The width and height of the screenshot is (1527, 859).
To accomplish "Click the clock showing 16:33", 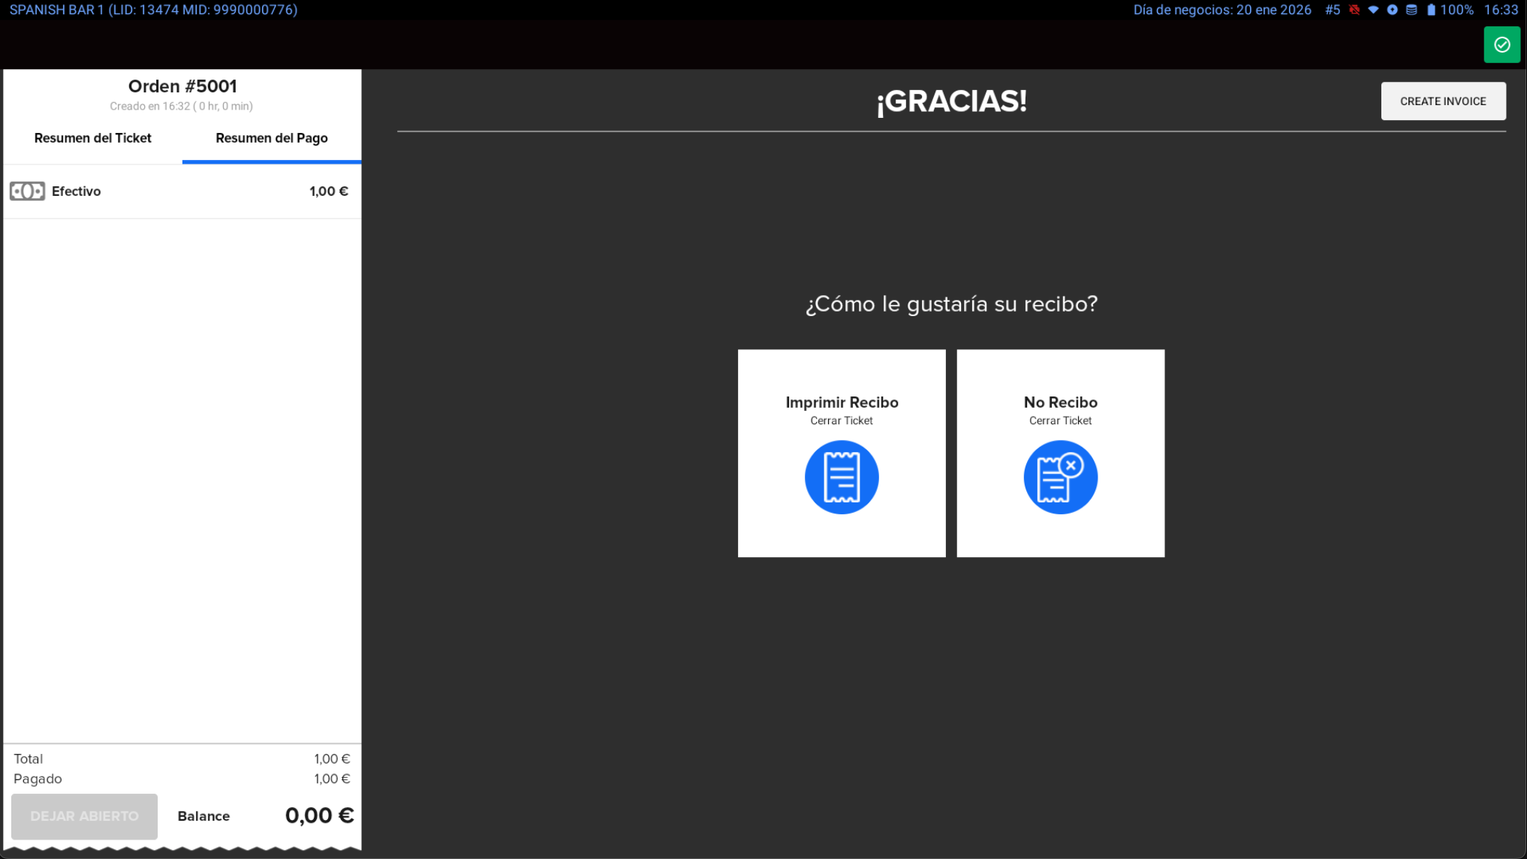I will click(x=1501, y=10).
